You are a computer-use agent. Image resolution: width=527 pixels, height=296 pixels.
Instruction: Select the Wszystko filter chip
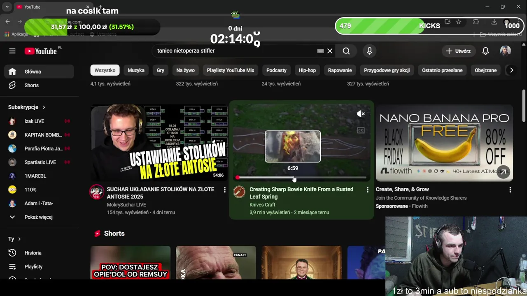pyautogui.click(x=105, y=70)
